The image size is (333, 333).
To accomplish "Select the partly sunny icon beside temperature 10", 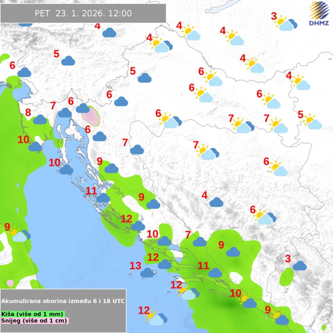I will tap(249, 301).
